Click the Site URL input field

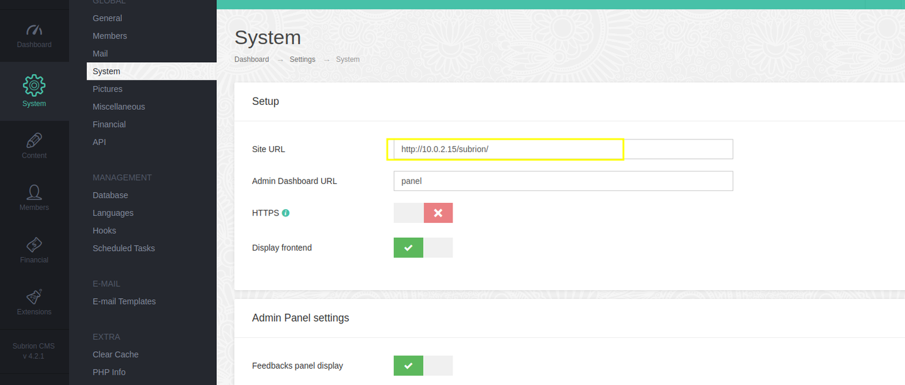(x=563, y=149)
